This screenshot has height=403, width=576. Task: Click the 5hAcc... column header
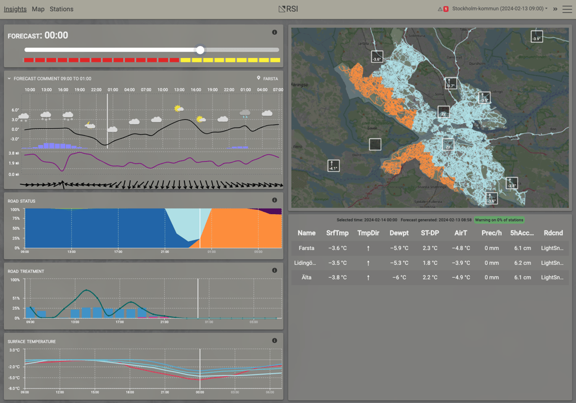[522, 233]
